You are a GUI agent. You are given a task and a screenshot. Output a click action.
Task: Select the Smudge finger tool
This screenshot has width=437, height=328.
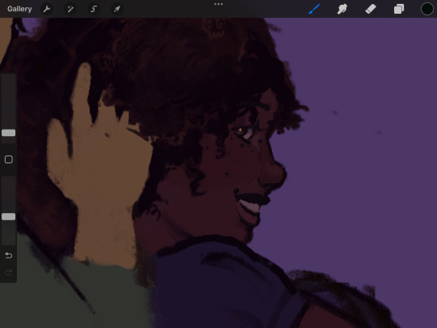click(342, 9)
